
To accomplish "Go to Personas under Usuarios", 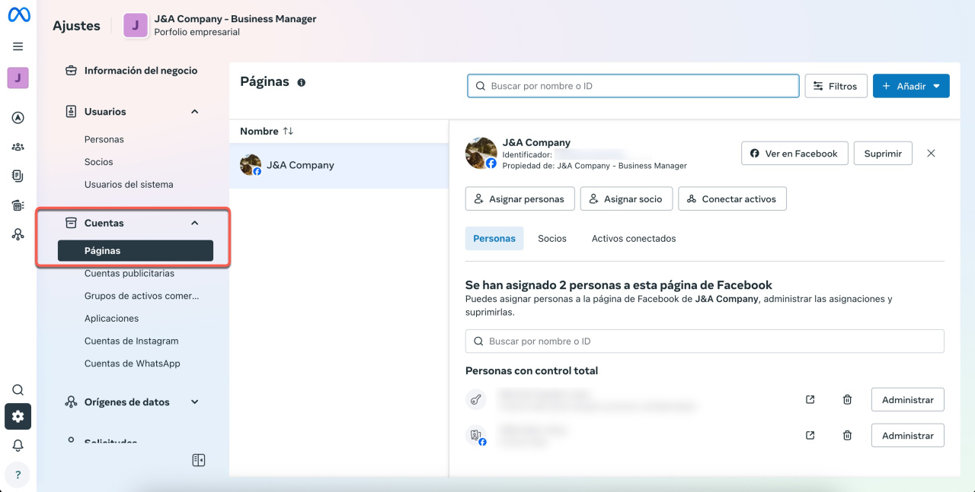I will [104, 139].
